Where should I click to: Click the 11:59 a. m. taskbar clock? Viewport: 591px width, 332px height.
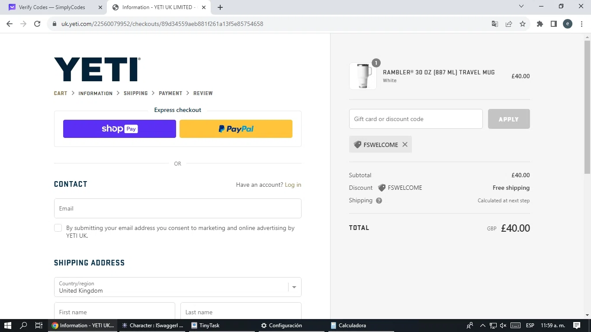click(553, 326)
